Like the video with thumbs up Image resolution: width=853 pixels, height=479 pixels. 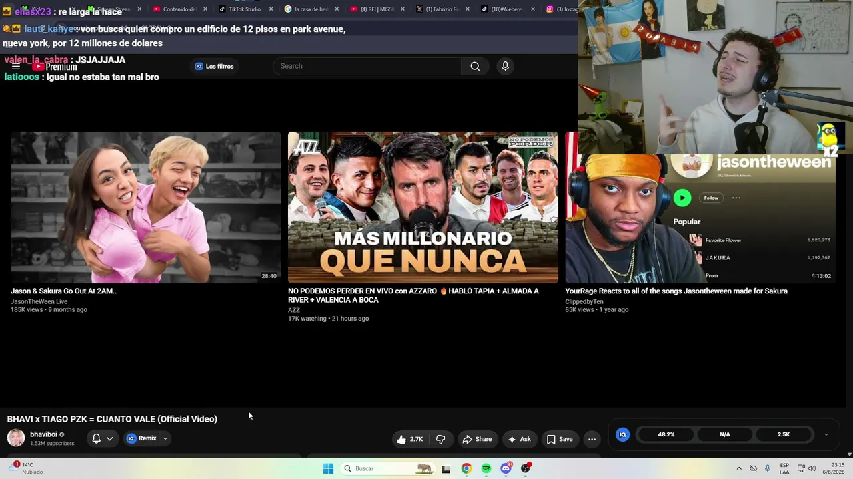410,439
